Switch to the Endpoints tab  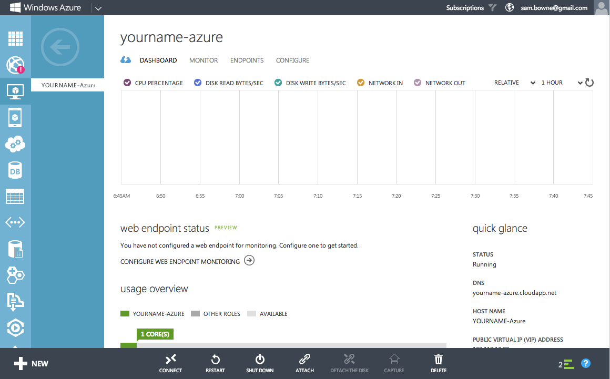pos(247,60)
